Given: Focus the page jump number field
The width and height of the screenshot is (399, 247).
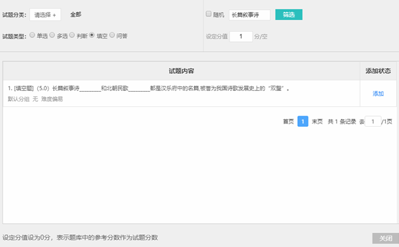Looking at the screenshot, I should [373, 122].
